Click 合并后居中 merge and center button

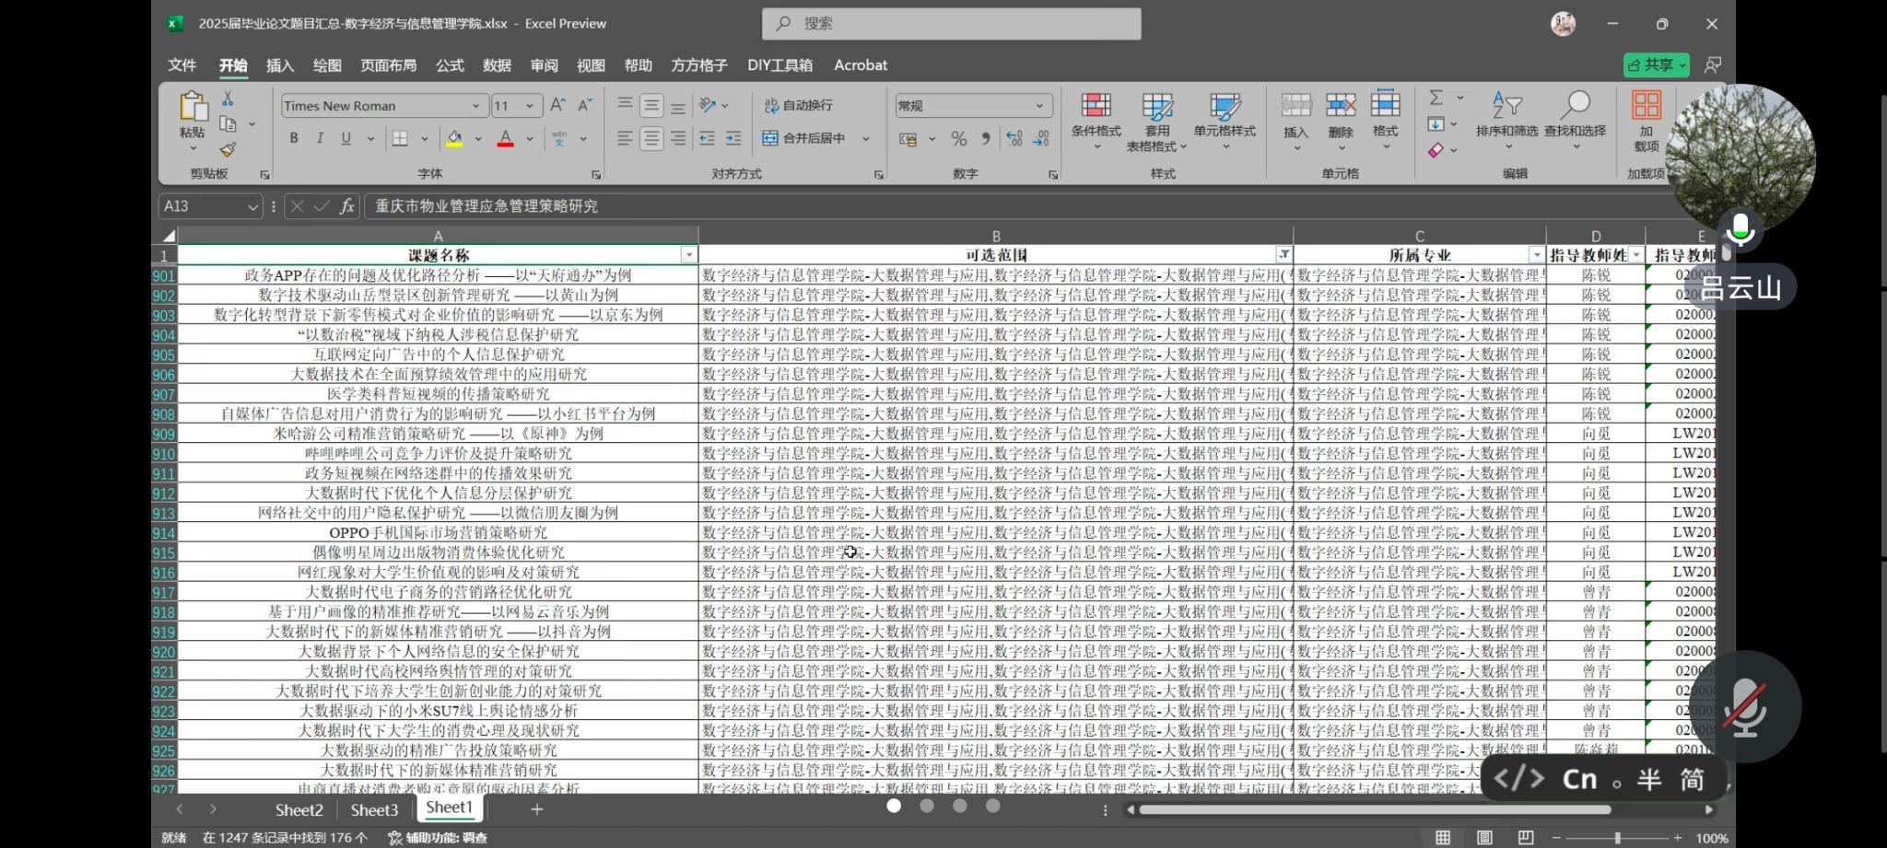803,138
